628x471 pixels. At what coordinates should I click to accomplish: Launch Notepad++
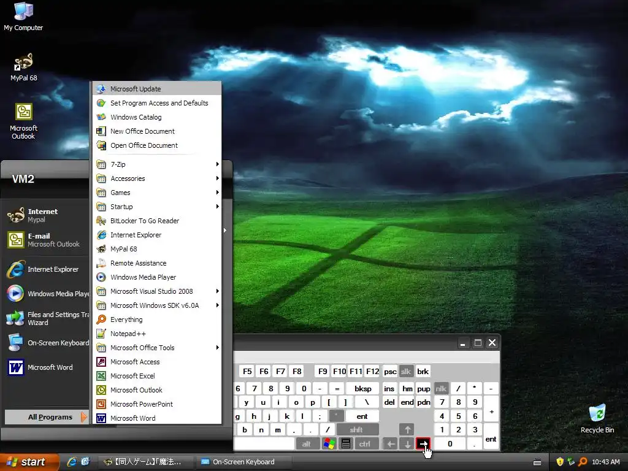[157, 334]
